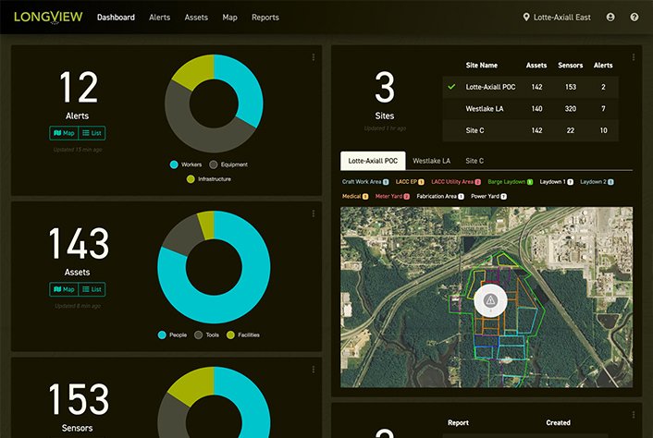Switch Assets card to List view
The image size is (653, 438).
(92, 289)
